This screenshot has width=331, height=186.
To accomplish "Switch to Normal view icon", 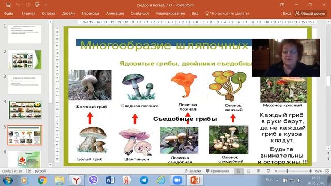I will coord(238,171).
